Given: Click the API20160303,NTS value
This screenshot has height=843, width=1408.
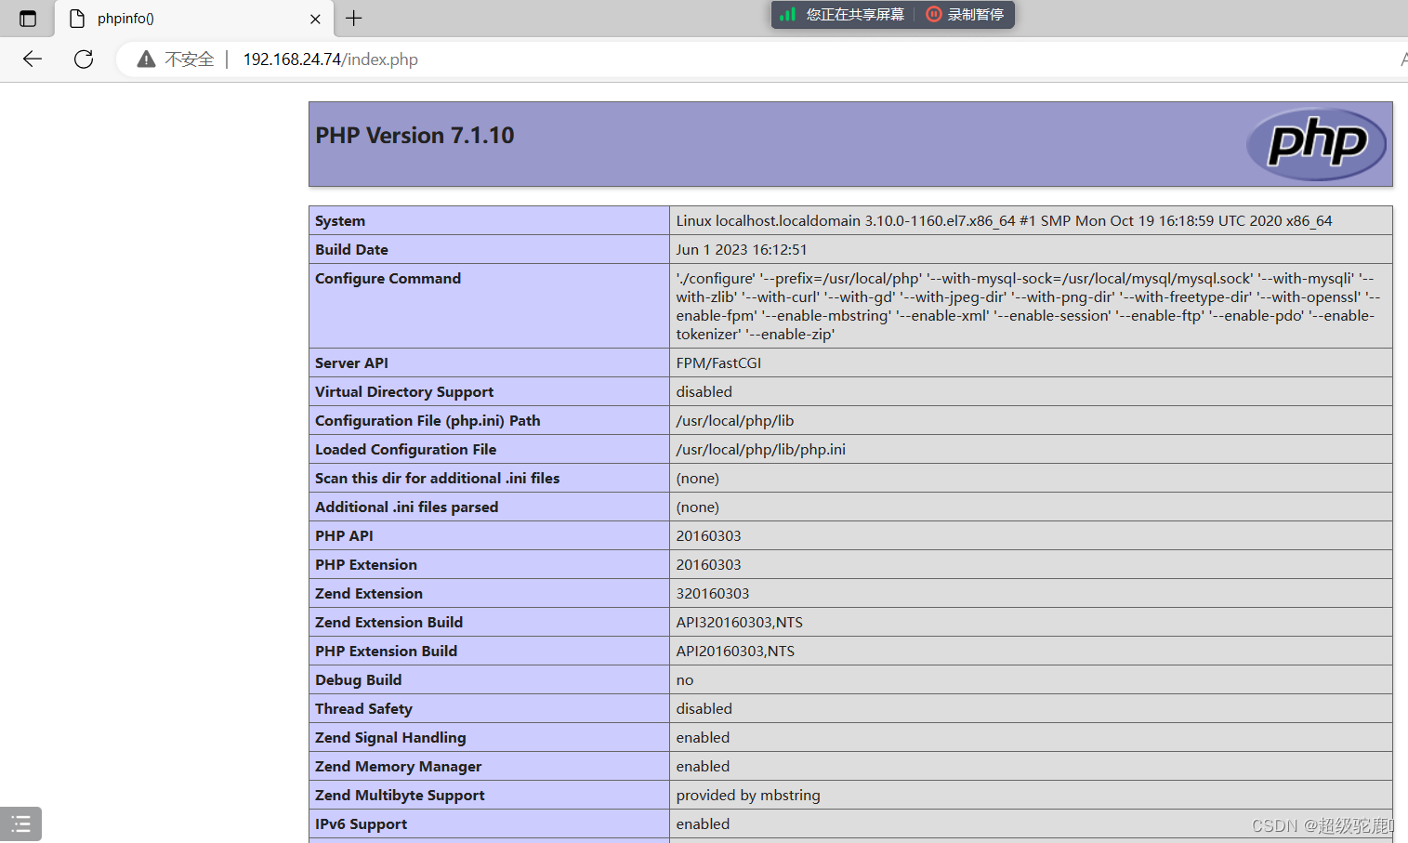Looking at the screenshot, I should tap(735, 652).
